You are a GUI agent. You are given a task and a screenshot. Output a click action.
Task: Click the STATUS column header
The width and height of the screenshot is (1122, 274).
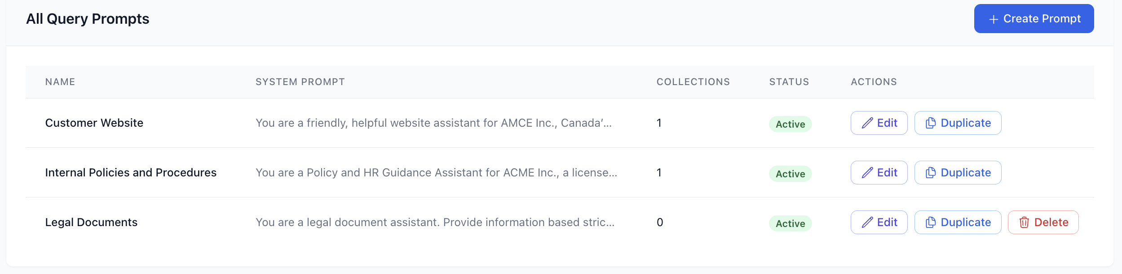[789, 82]
